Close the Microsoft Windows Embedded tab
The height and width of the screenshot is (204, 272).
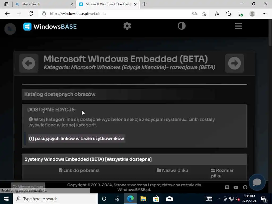[135, 4]
